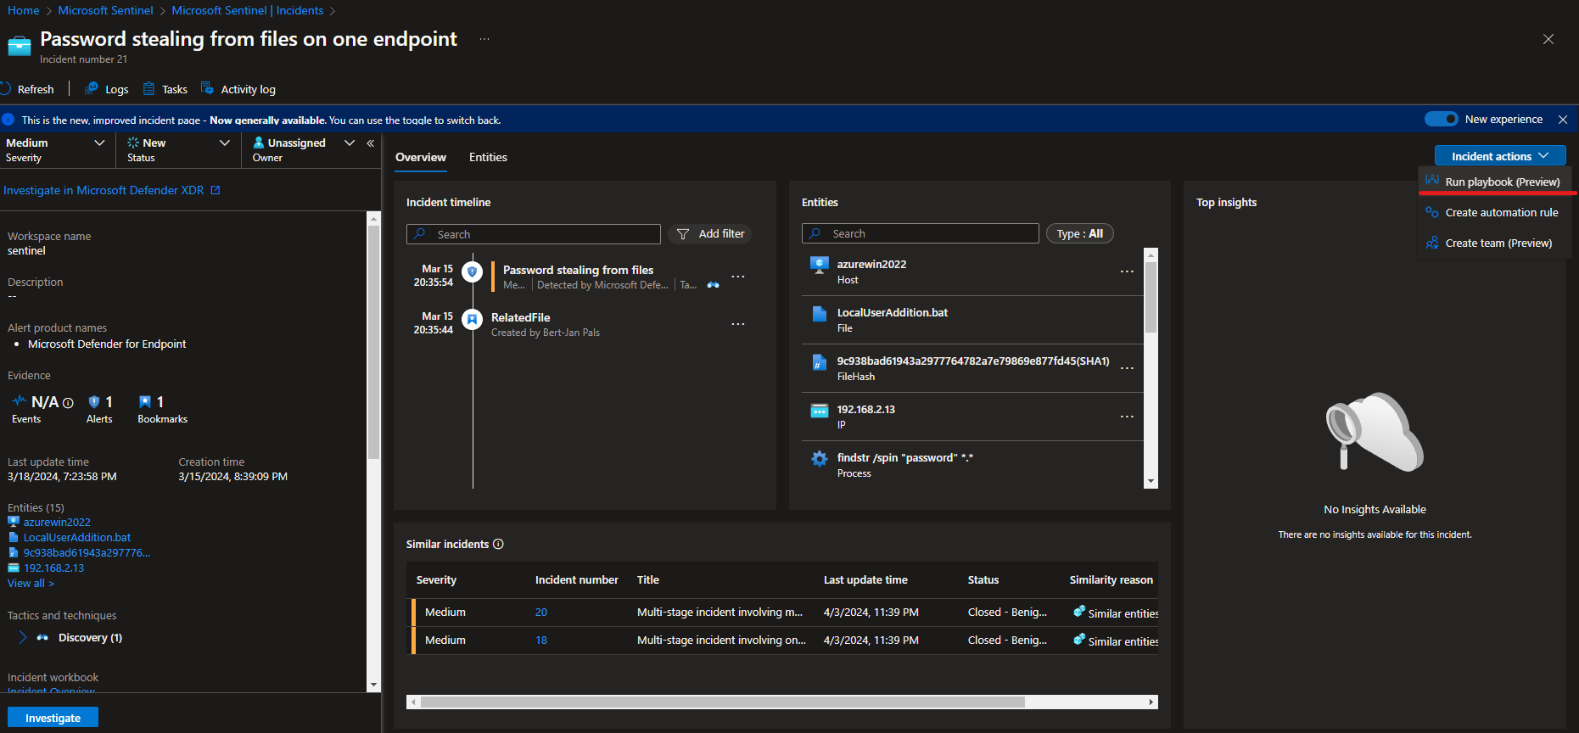Click the 192.168.2.13 IP icon
This screenshot has height=733, width=1579.
pyautogui.click(x=819, y=411)
